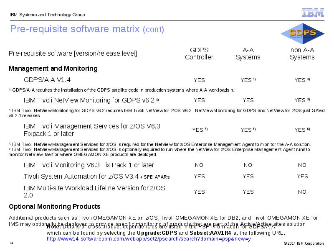The height and width of the screenshot is (251, 334).
Task: Click A-A Systems YES cell for NetView Monitoring
Action: click(x=248, y=100)
